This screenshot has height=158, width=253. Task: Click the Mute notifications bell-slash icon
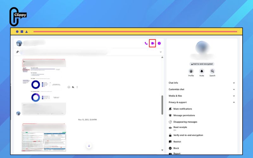tap(170, 109)
